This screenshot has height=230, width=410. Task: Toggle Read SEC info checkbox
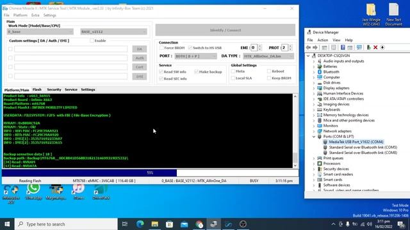(x=161, y=79)
